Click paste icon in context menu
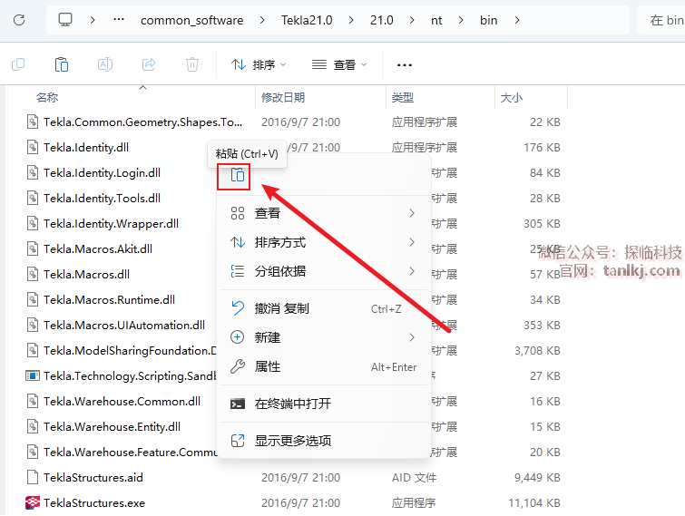Screen dimensions: 685x516 (x=237, y=176)
